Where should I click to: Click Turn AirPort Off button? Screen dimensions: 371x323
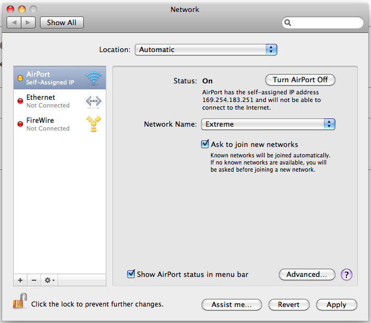pos(300,80)
